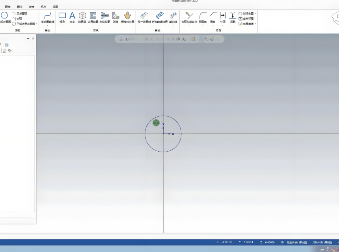Click the Z depth value field
The height and width of the screenshot is (252, 339).
pos(270,243)
